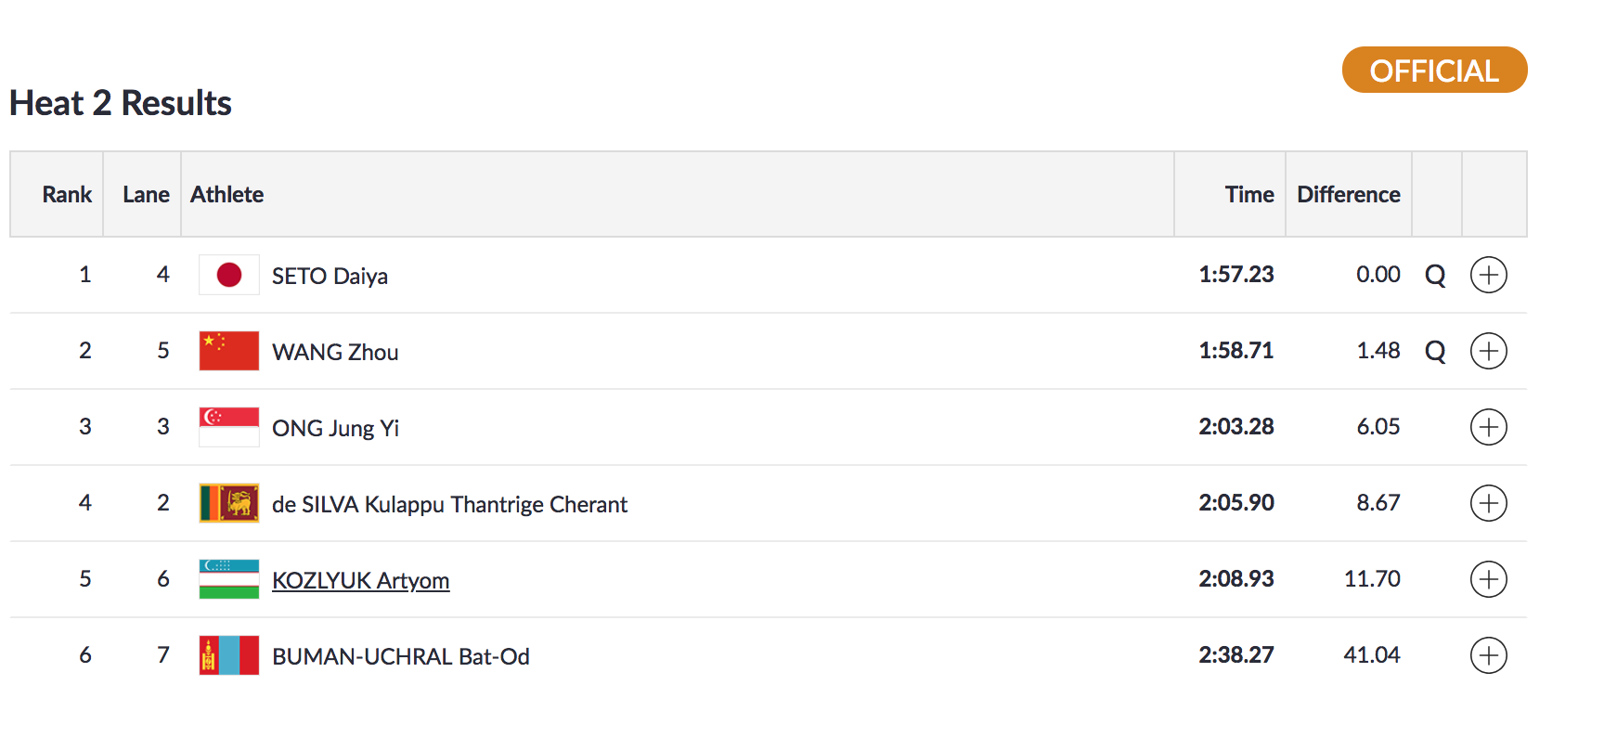Click the orange OFFICIAL status badge
The height and width of the screenshot is (750, 1617).
(1434, 71)
